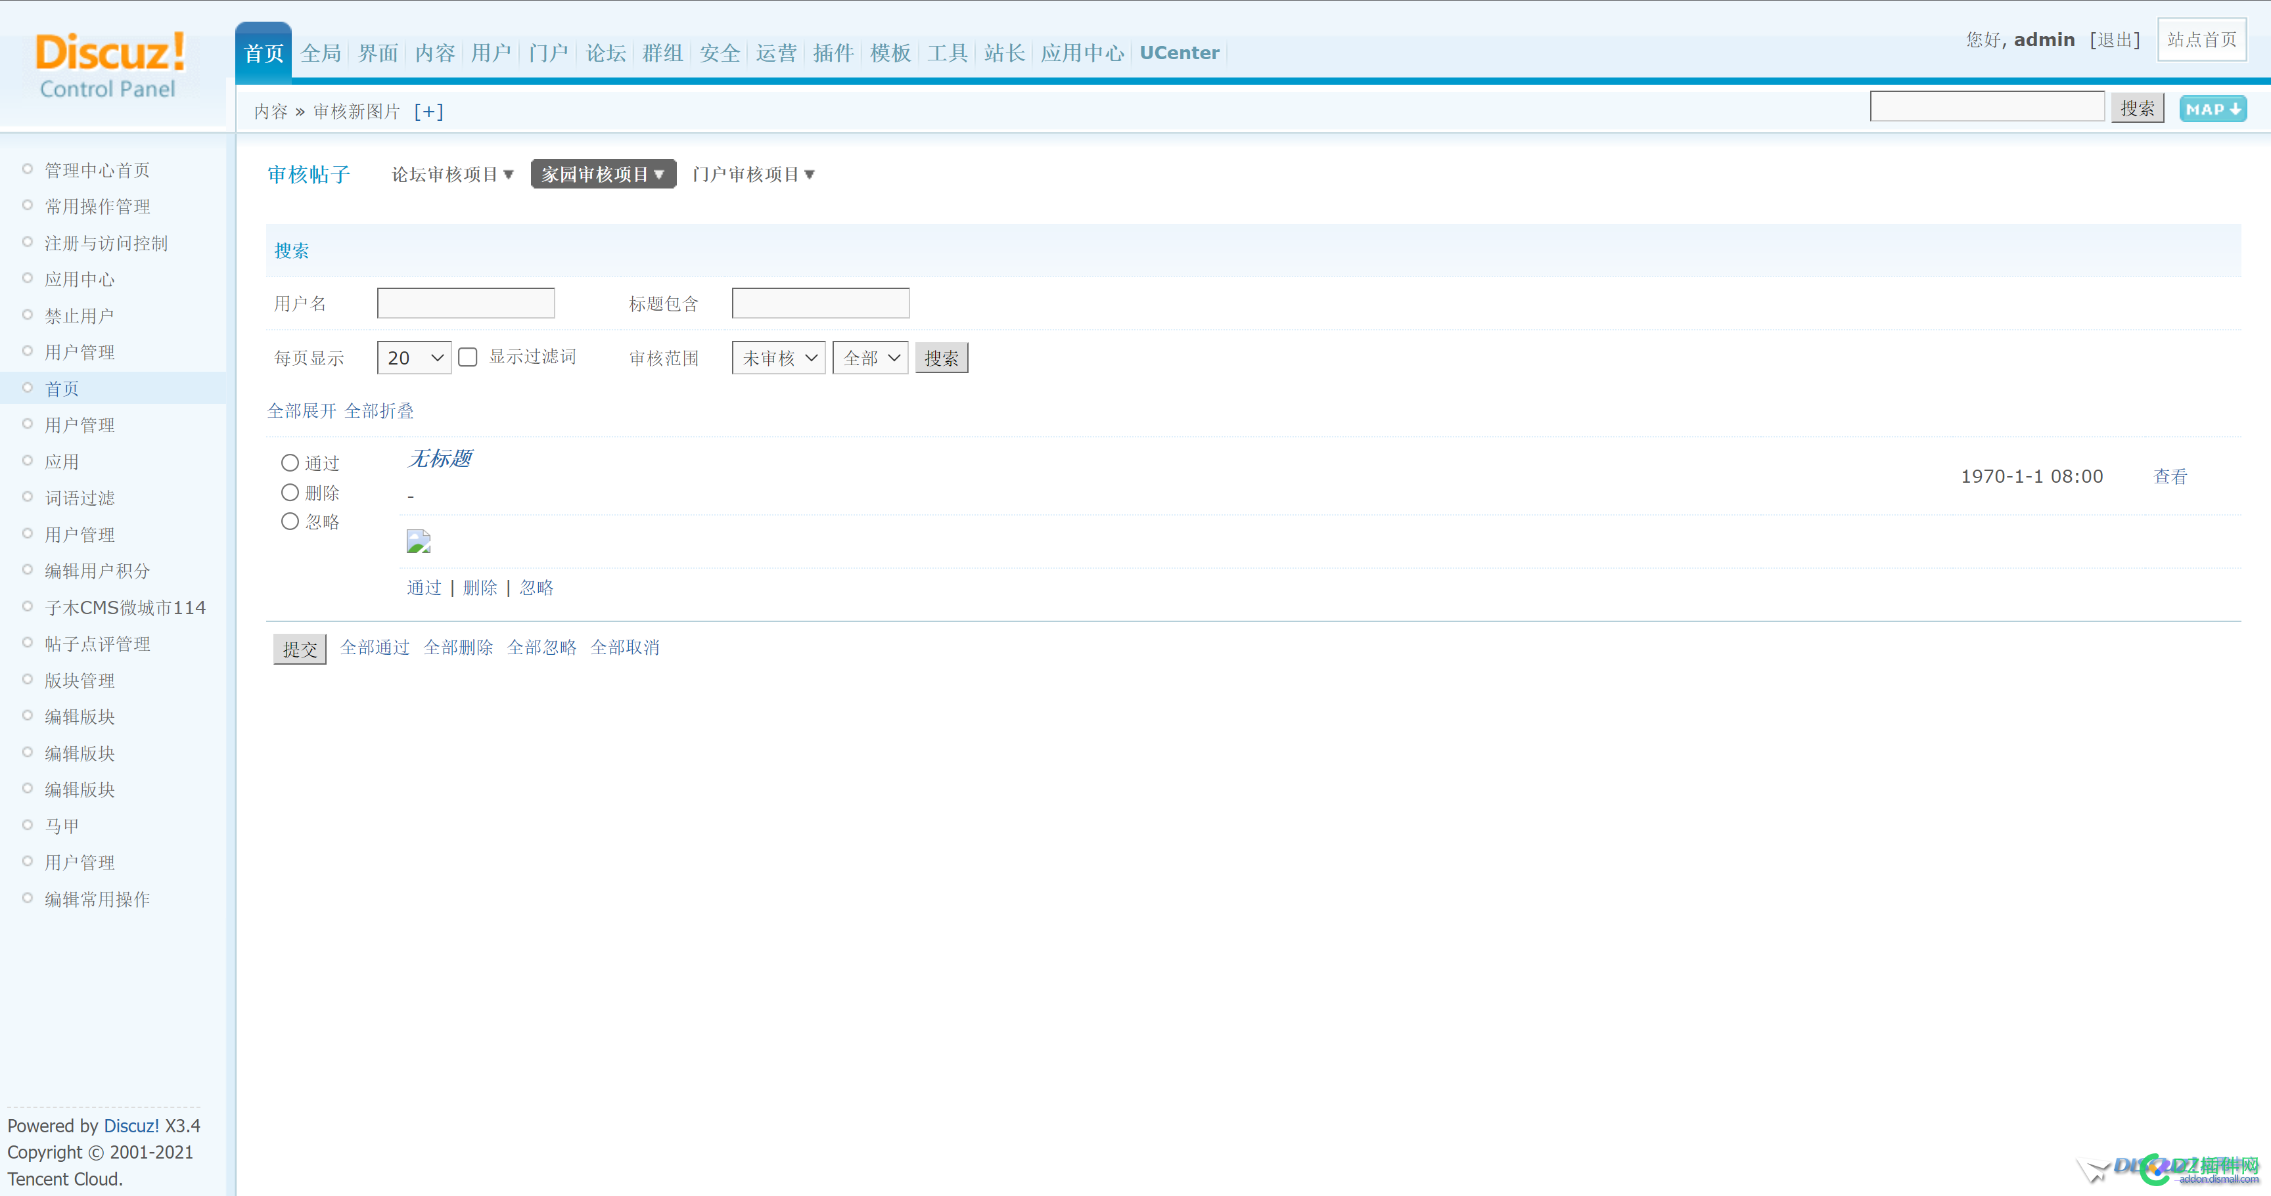The width and height of the screenshot is (2271, 1196).
Task: Open 帖子点评管理 in sidebar
Action: pyautogui.click(x=98, y=644)
